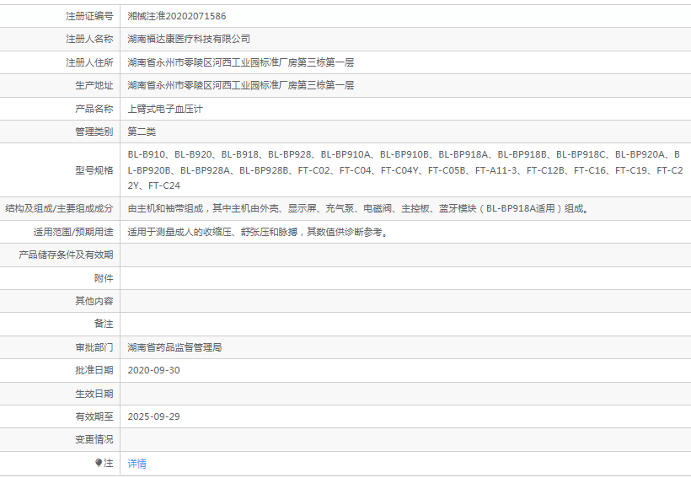Screen dimensions: 691x478
Task: Click the 生产地址 address value
Action: point(241,85)
